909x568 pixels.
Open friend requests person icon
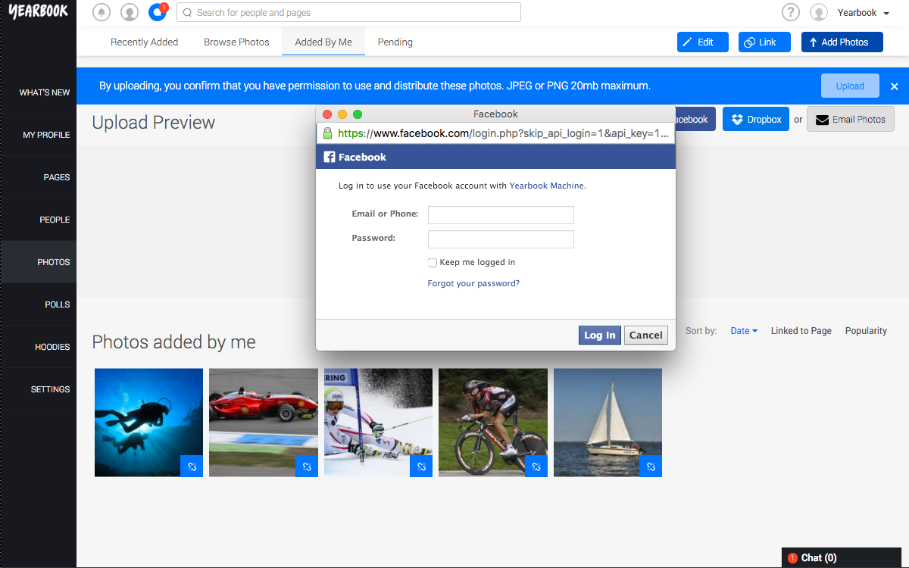click(130, 12)
